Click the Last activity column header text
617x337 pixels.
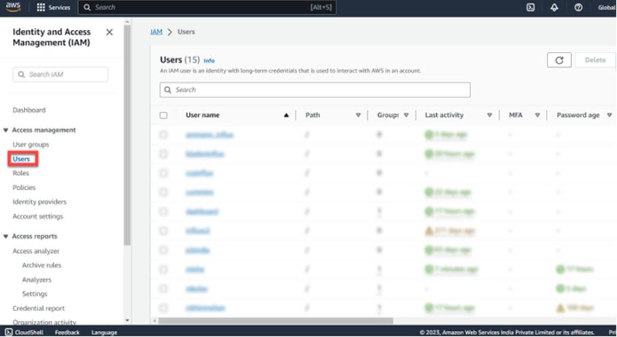(444, 115)
